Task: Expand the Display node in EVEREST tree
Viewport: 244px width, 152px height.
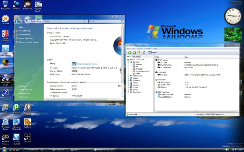Action: click(129, 78)
